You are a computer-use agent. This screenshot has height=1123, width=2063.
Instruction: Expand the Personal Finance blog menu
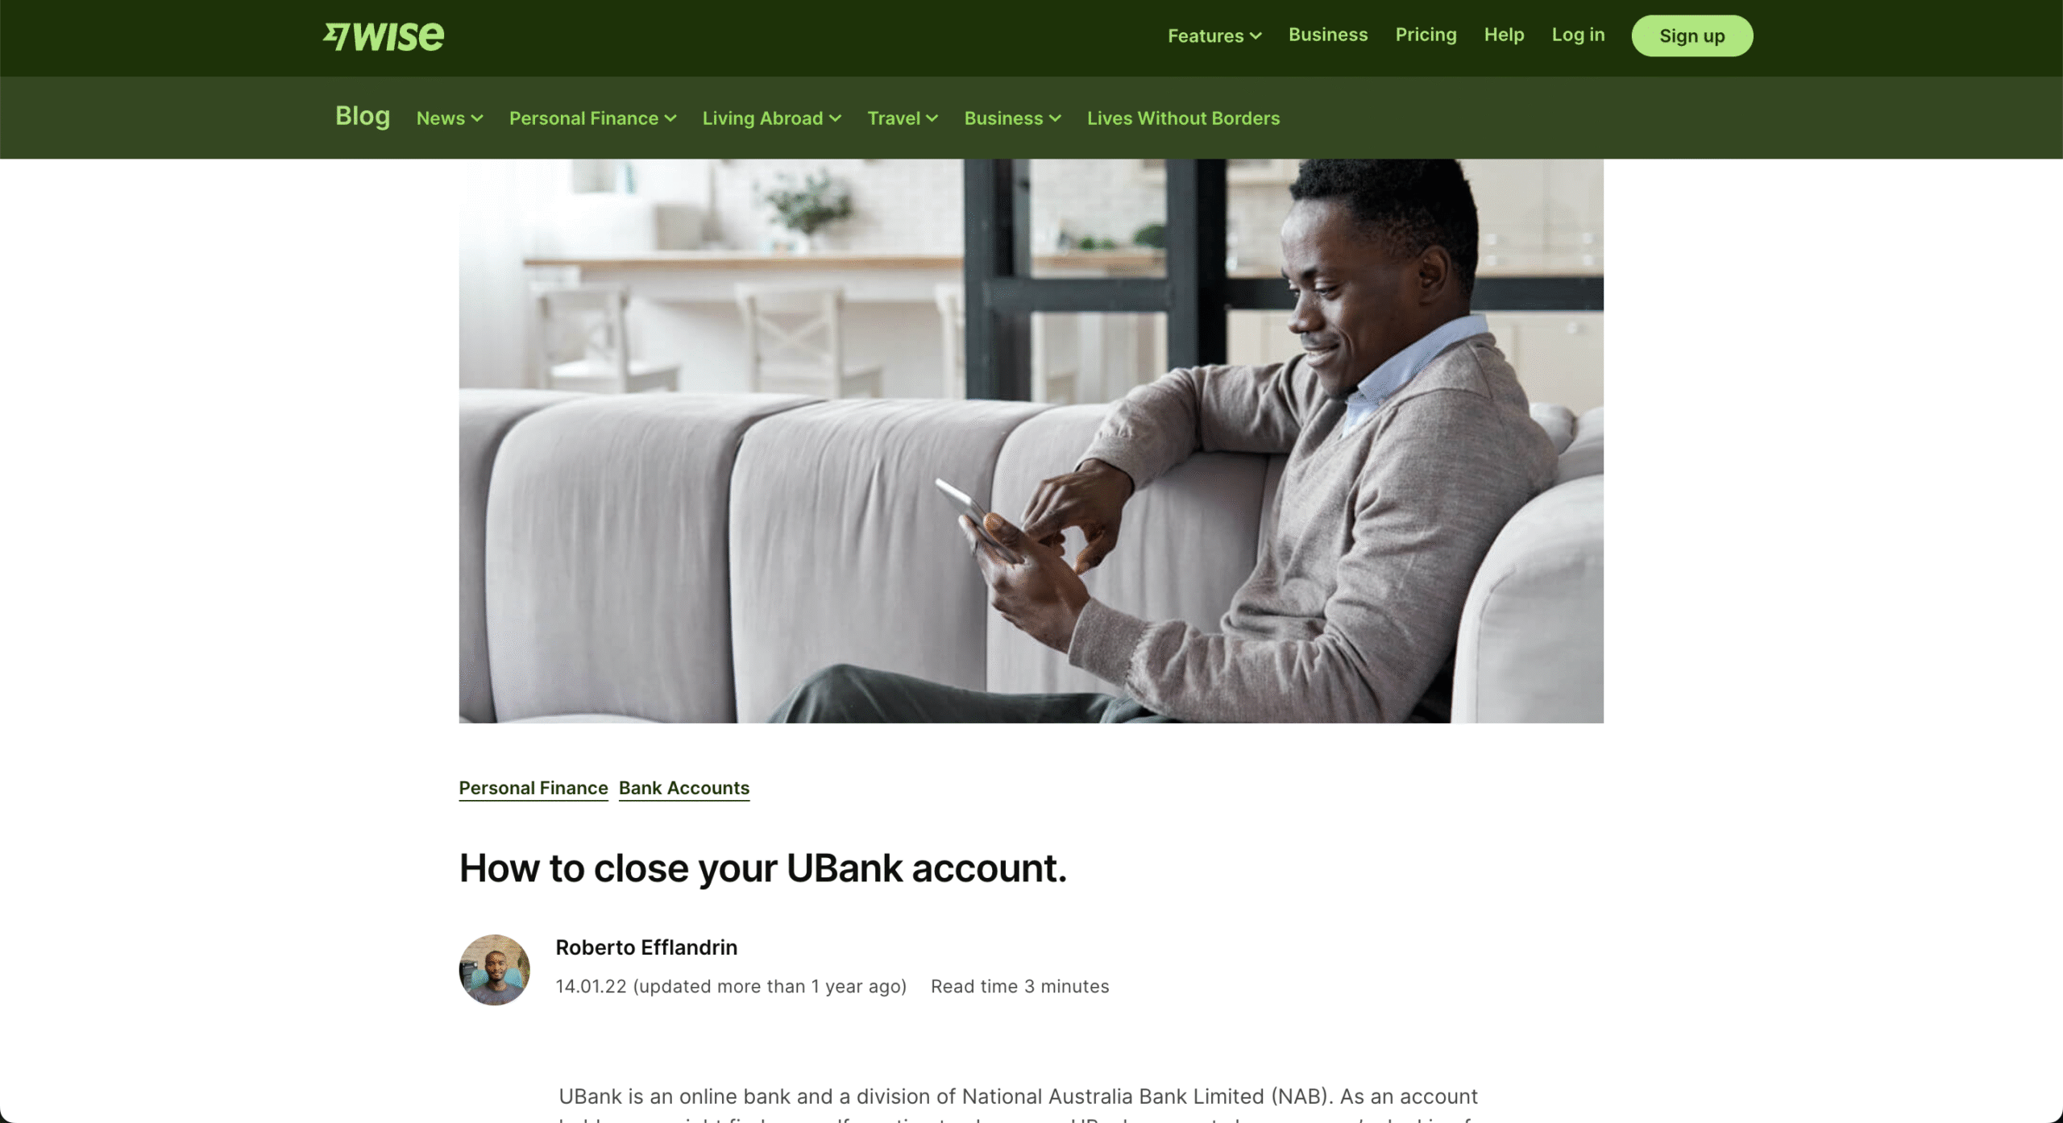(x=592, y=118)
